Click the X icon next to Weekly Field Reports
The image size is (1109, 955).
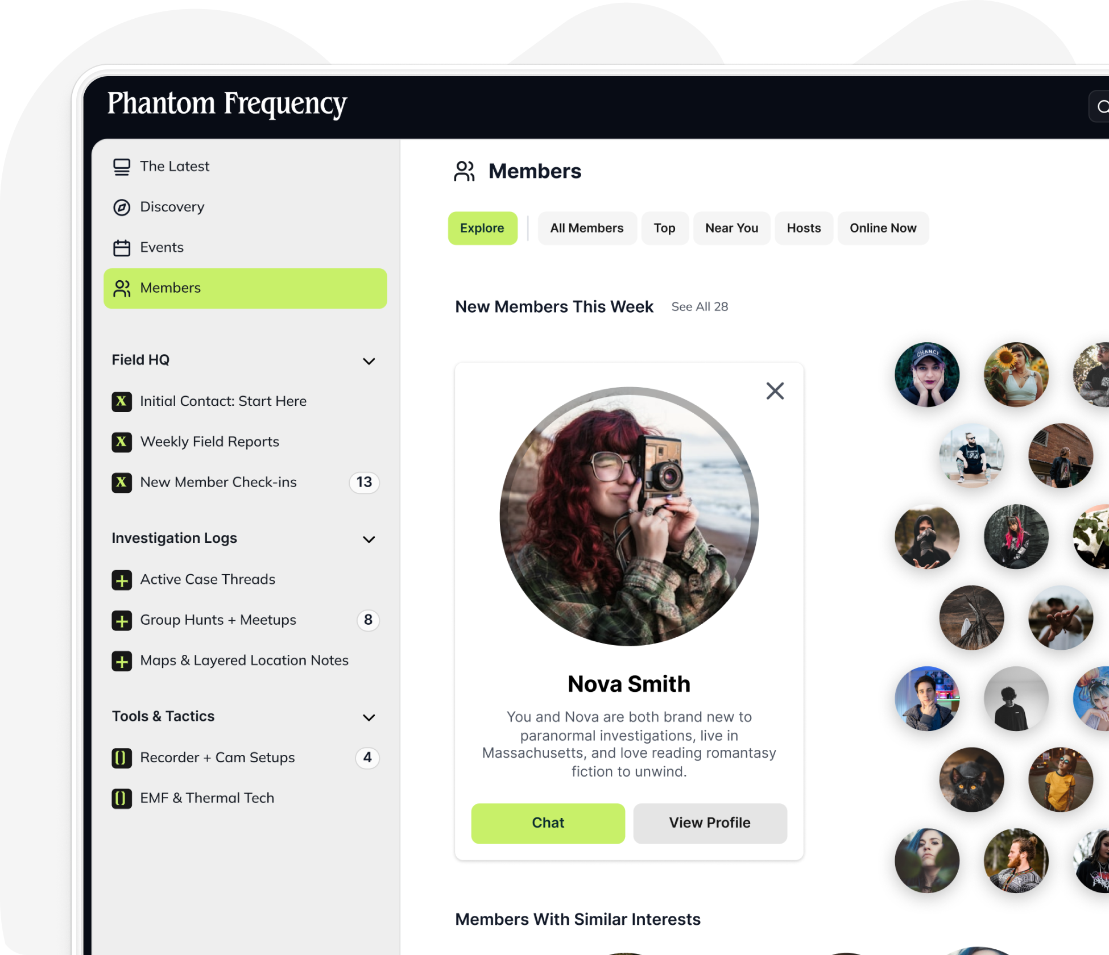pyautogui.click(x=122, y=442)
